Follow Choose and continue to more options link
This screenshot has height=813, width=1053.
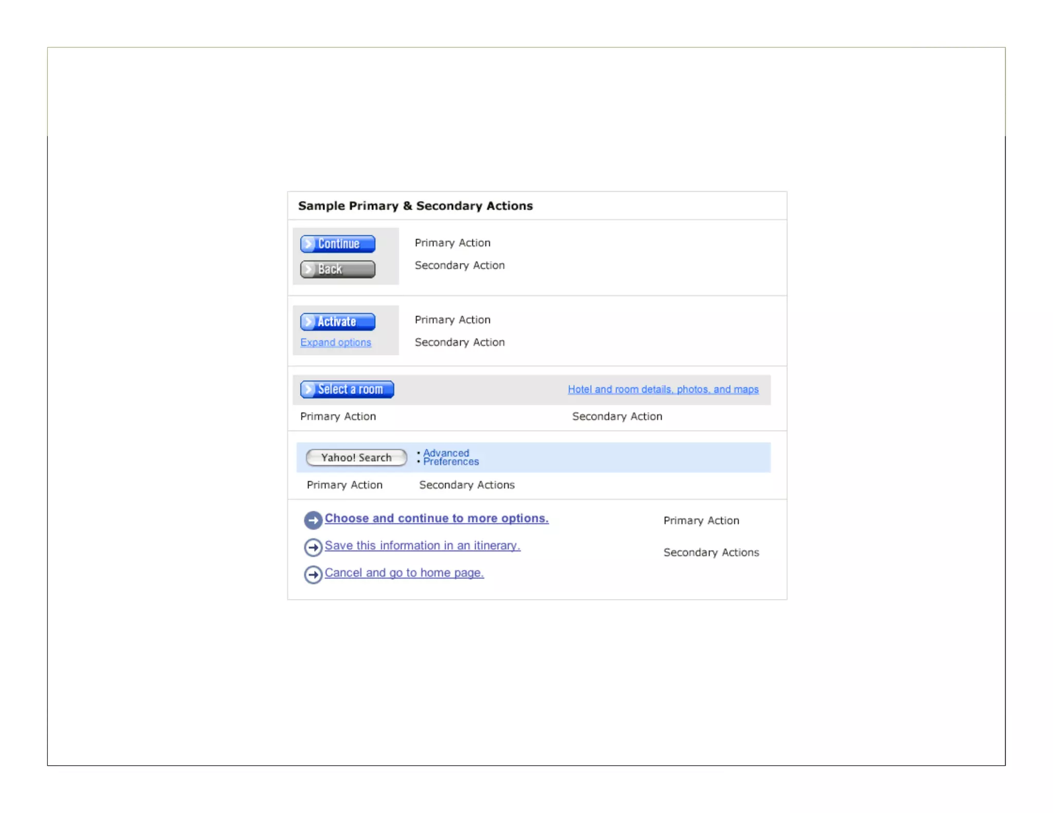tap(436, 518)
